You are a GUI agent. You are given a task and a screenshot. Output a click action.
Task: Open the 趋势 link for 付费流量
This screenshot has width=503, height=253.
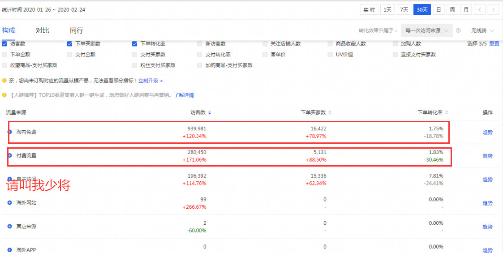tap(487, 156)
